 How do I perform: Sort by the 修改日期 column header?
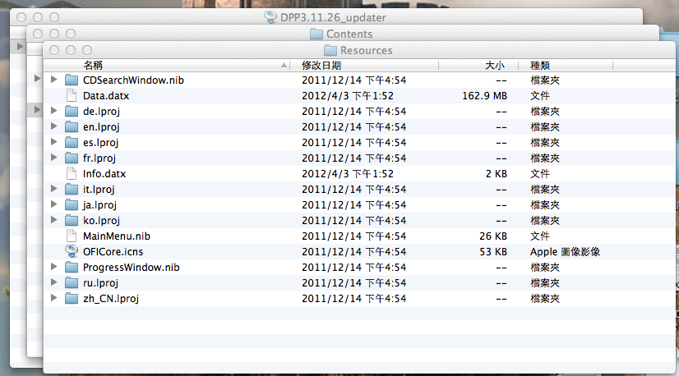pyautogui.click(x=364, y=66)
